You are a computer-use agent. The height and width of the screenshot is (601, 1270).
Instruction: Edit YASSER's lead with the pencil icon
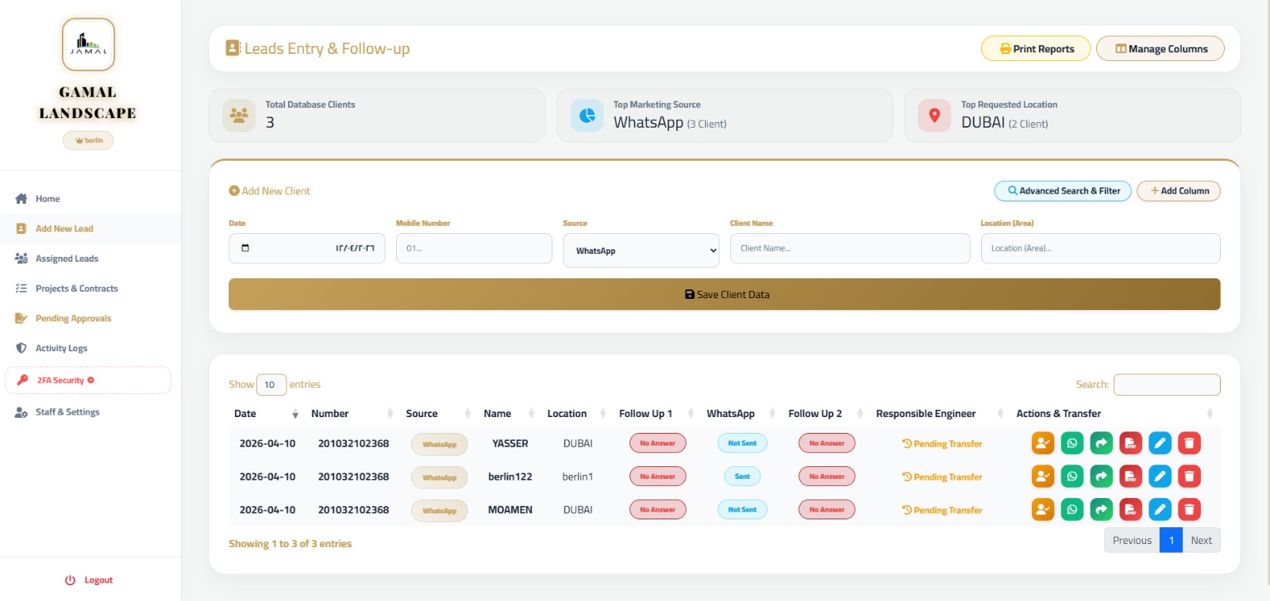coord(1160,443)
